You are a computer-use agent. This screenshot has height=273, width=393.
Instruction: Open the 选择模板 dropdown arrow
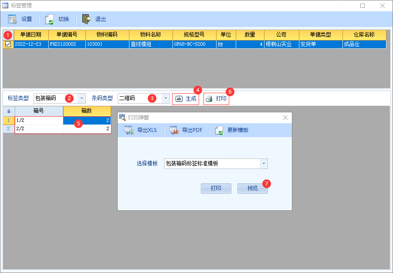point(264,164)
